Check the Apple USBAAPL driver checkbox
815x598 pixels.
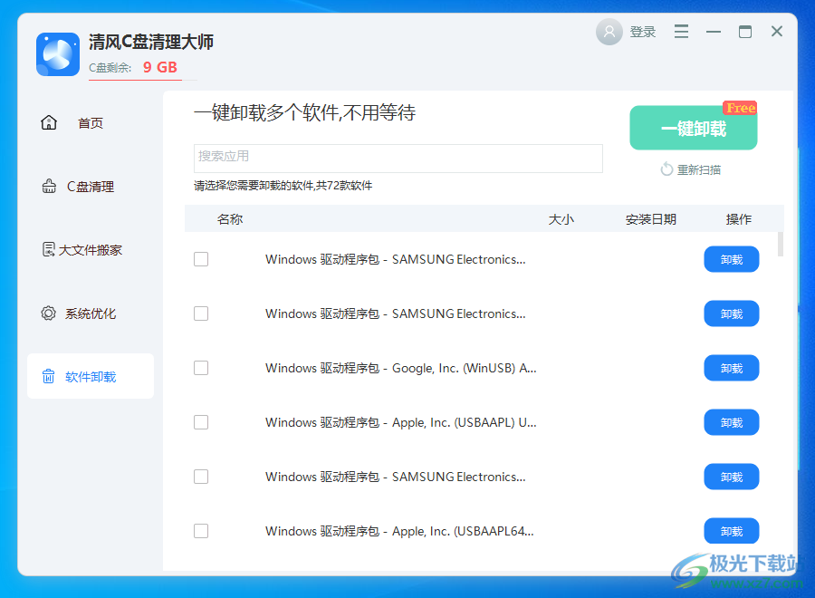pyautogui.click(x=201, y=422)
